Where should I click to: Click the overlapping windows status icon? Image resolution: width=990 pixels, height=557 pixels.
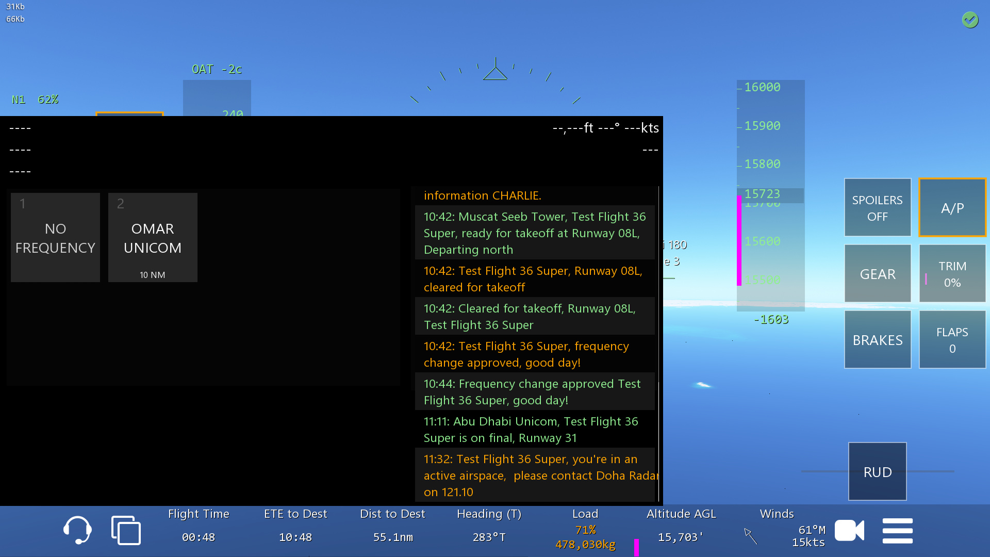point(126,530)
